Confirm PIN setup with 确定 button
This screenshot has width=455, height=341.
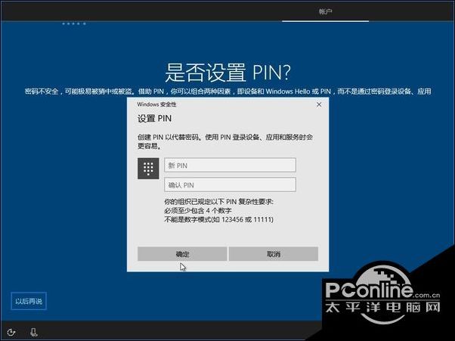[x=182, y=254]
